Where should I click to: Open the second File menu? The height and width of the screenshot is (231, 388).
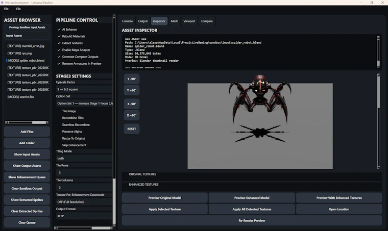[18, 9]
